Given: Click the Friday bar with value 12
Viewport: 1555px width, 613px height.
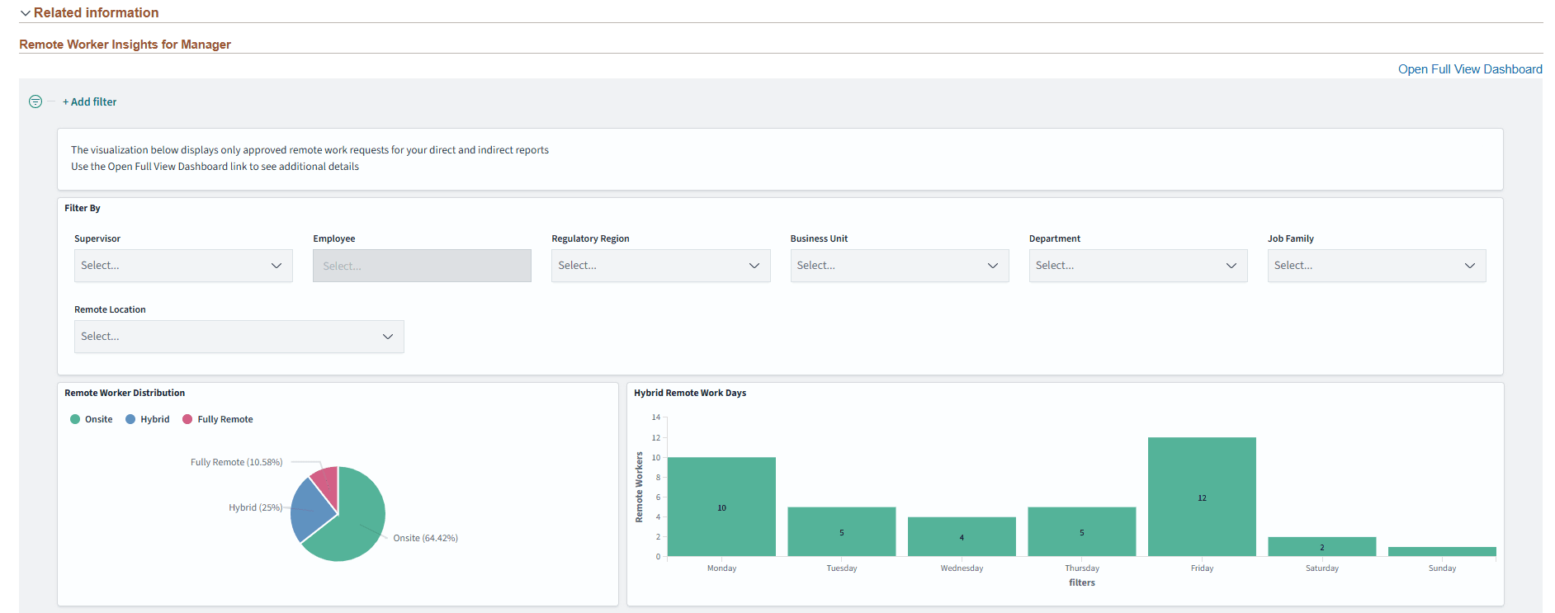Looking at the screenshot, I should (x=1202, y=497).
